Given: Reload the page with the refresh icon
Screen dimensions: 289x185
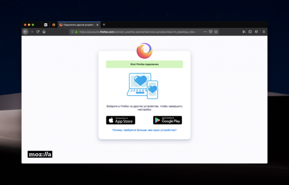Looking at the screenshot, I should pyautogui.click(x=38, y=32).
